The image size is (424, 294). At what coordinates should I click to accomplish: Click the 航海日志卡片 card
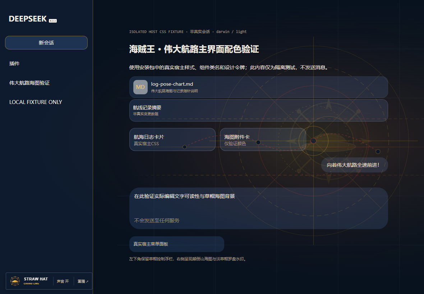[172, 139]
